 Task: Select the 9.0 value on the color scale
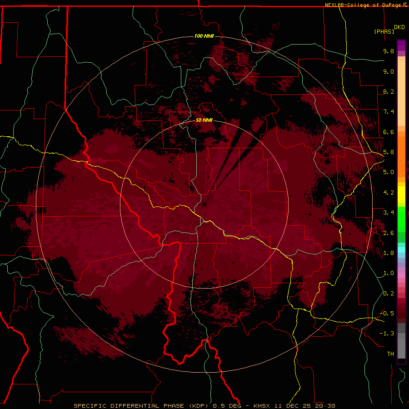(x=389, y=71)
